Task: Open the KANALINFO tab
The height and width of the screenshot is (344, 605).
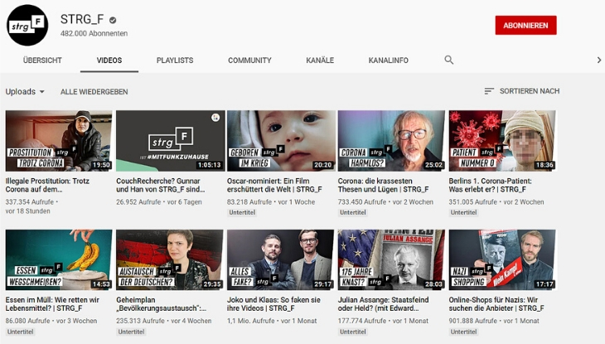Action: tap(388, 61)
